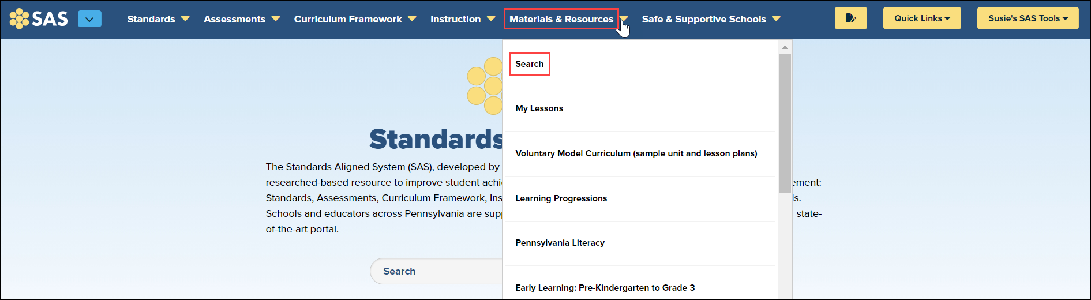The image size is (1091, 300).
Task: Open the Curriculum Framework menu
Action: (348, 19)
